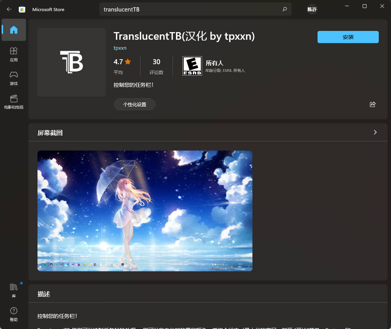Click the 个性化设置 button

click(134, 104)
